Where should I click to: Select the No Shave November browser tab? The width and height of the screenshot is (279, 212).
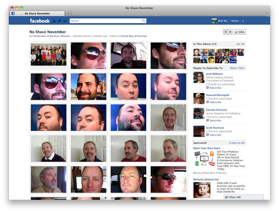tap(37, 13)
